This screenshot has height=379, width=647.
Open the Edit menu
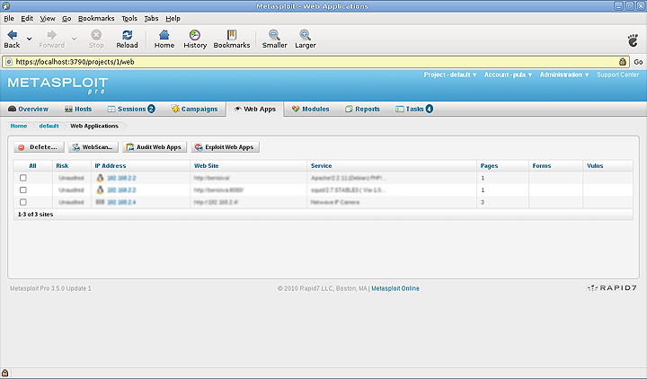pos(27,19)
